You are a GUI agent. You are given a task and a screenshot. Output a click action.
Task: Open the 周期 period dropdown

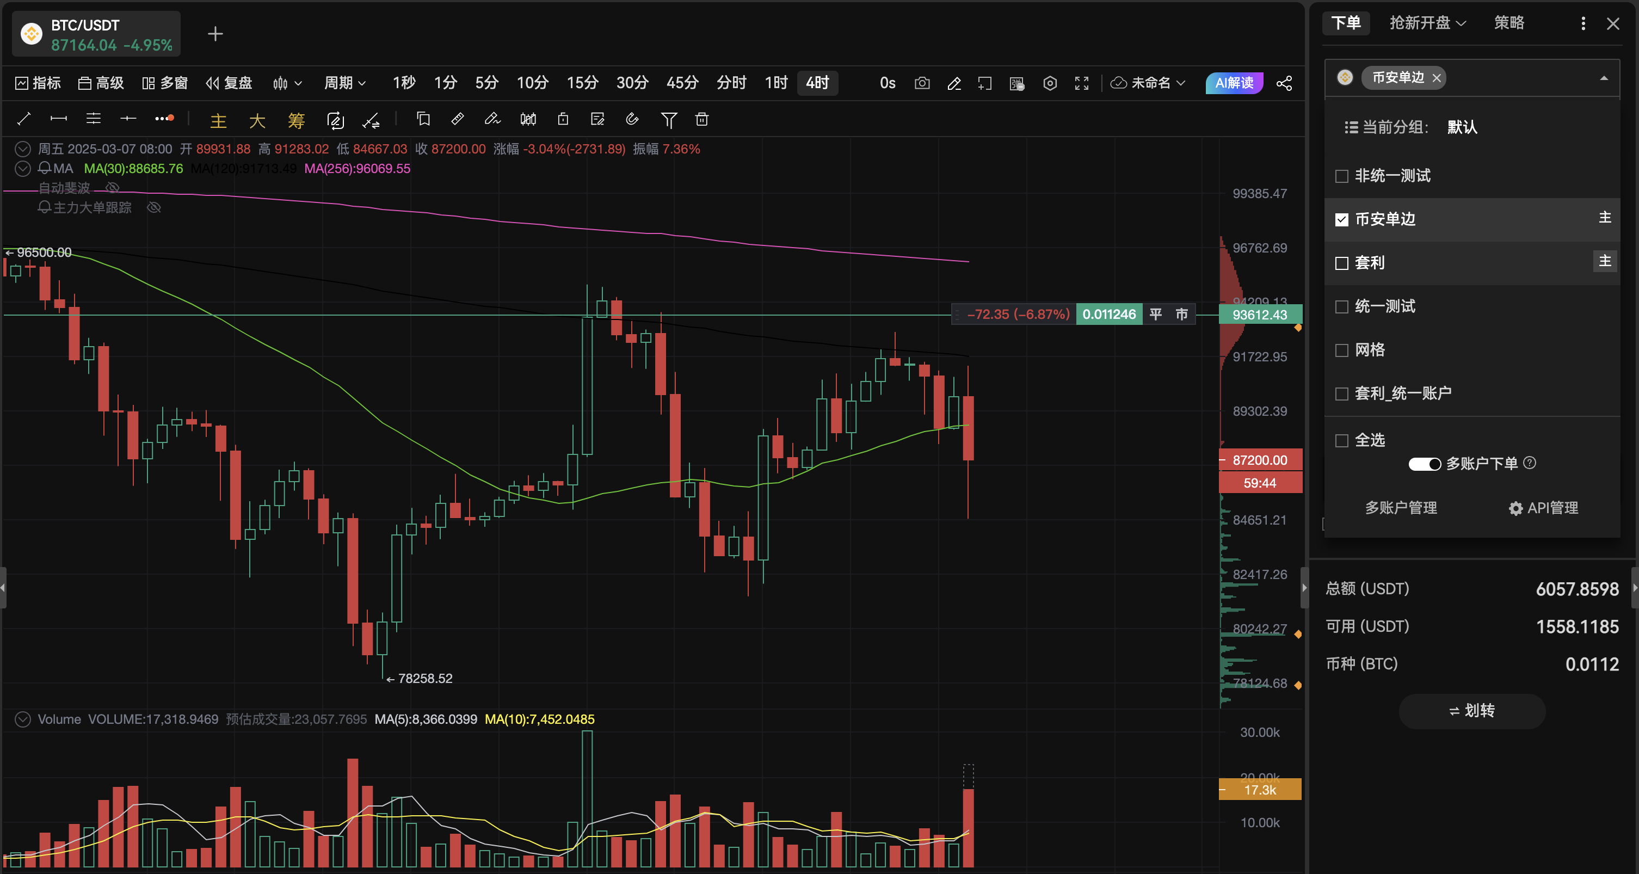345,83
